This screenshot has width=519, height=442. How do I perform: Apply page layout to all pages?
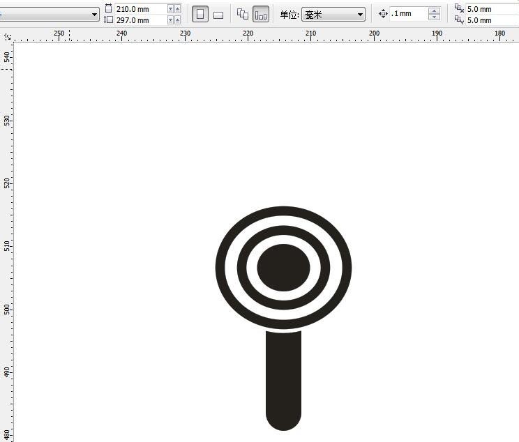coord(243,14)
